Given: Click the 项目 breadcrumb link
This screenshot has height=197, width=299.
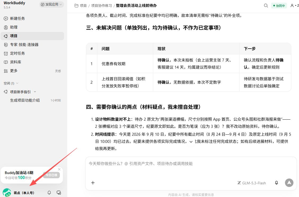Looking at the screenshot, I should pos(83,6).
